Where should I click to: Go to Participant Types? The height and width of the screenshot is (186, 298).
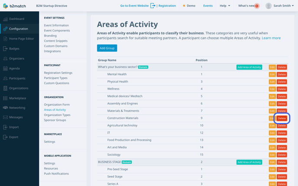coord(56,78)
